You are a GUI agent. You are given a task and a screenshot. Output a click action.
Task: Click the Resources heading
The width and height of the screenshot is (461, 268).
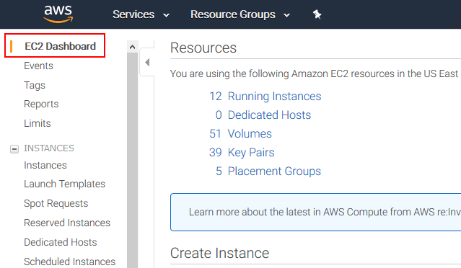tap(203, 48)
